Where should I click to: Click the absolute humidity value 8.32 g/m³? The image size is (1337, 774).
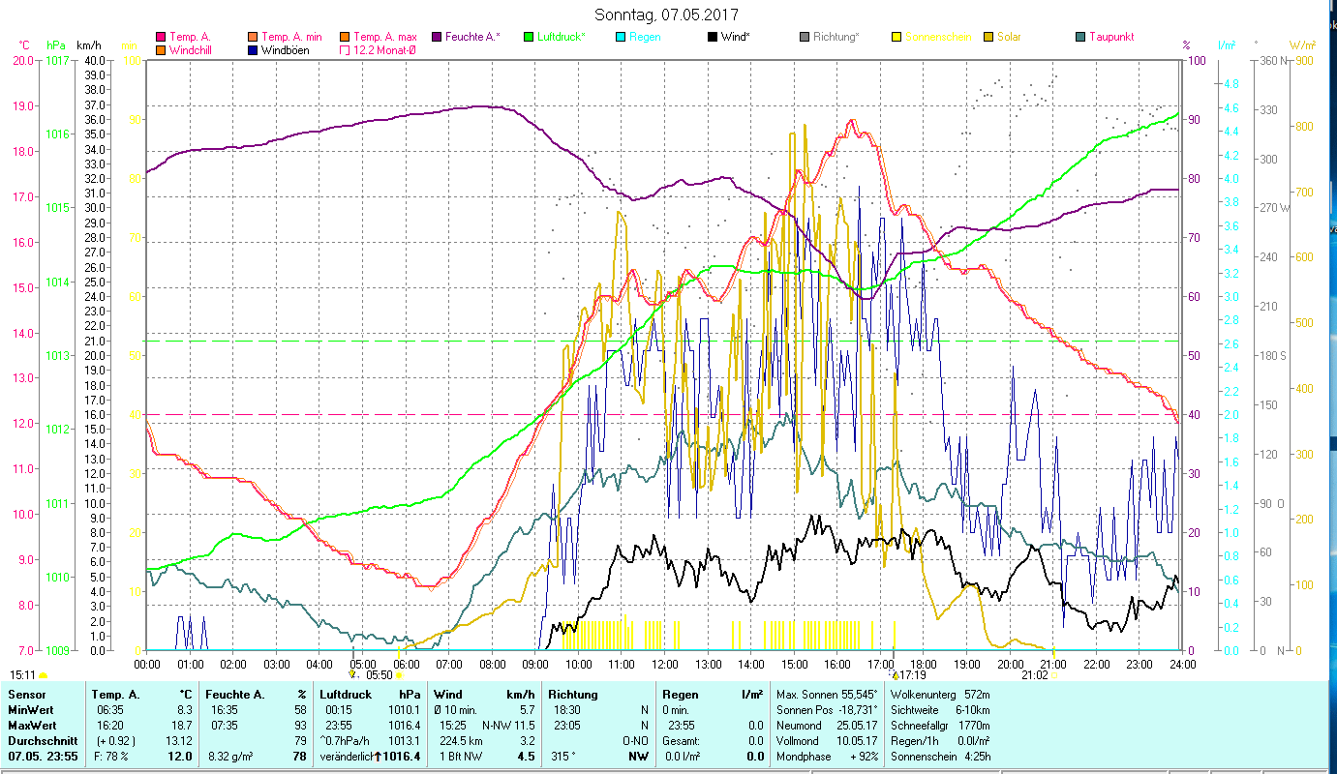coord(232,757)
